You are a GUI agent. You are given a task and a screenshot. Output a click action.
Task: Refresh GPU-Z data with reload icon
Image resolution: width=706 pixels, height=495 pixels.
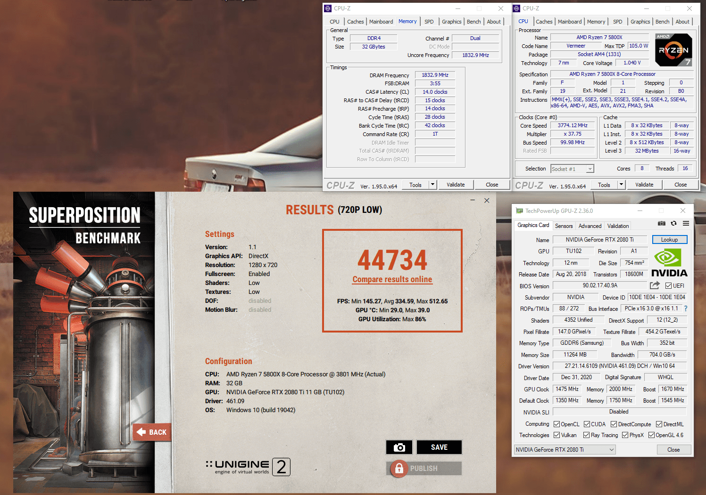click(x=674, y=223)
